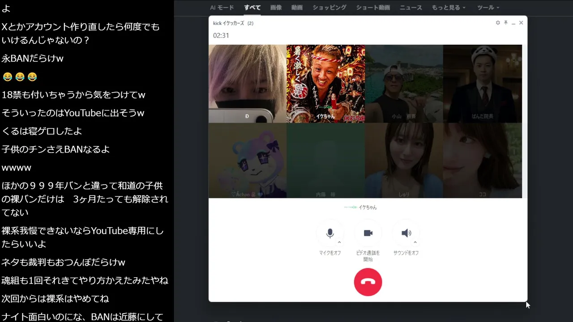Open the ニュース tab
The image size is (573, 322).
pos(411,8)
